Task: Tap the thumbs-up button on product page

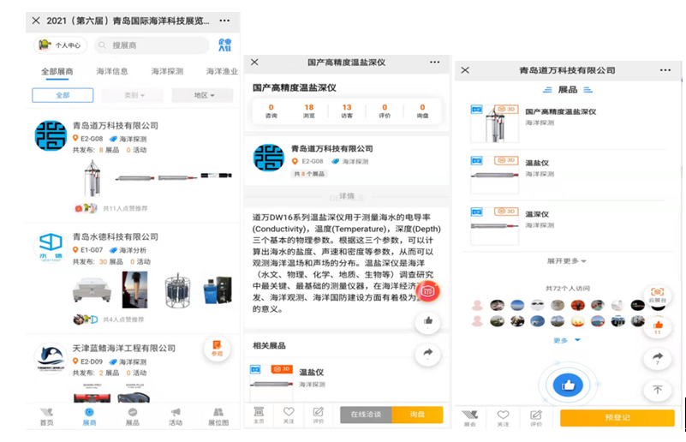Action: click(x=427, y=322)
